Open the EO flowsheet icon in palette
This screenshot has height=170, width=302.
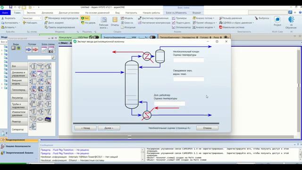51,50
